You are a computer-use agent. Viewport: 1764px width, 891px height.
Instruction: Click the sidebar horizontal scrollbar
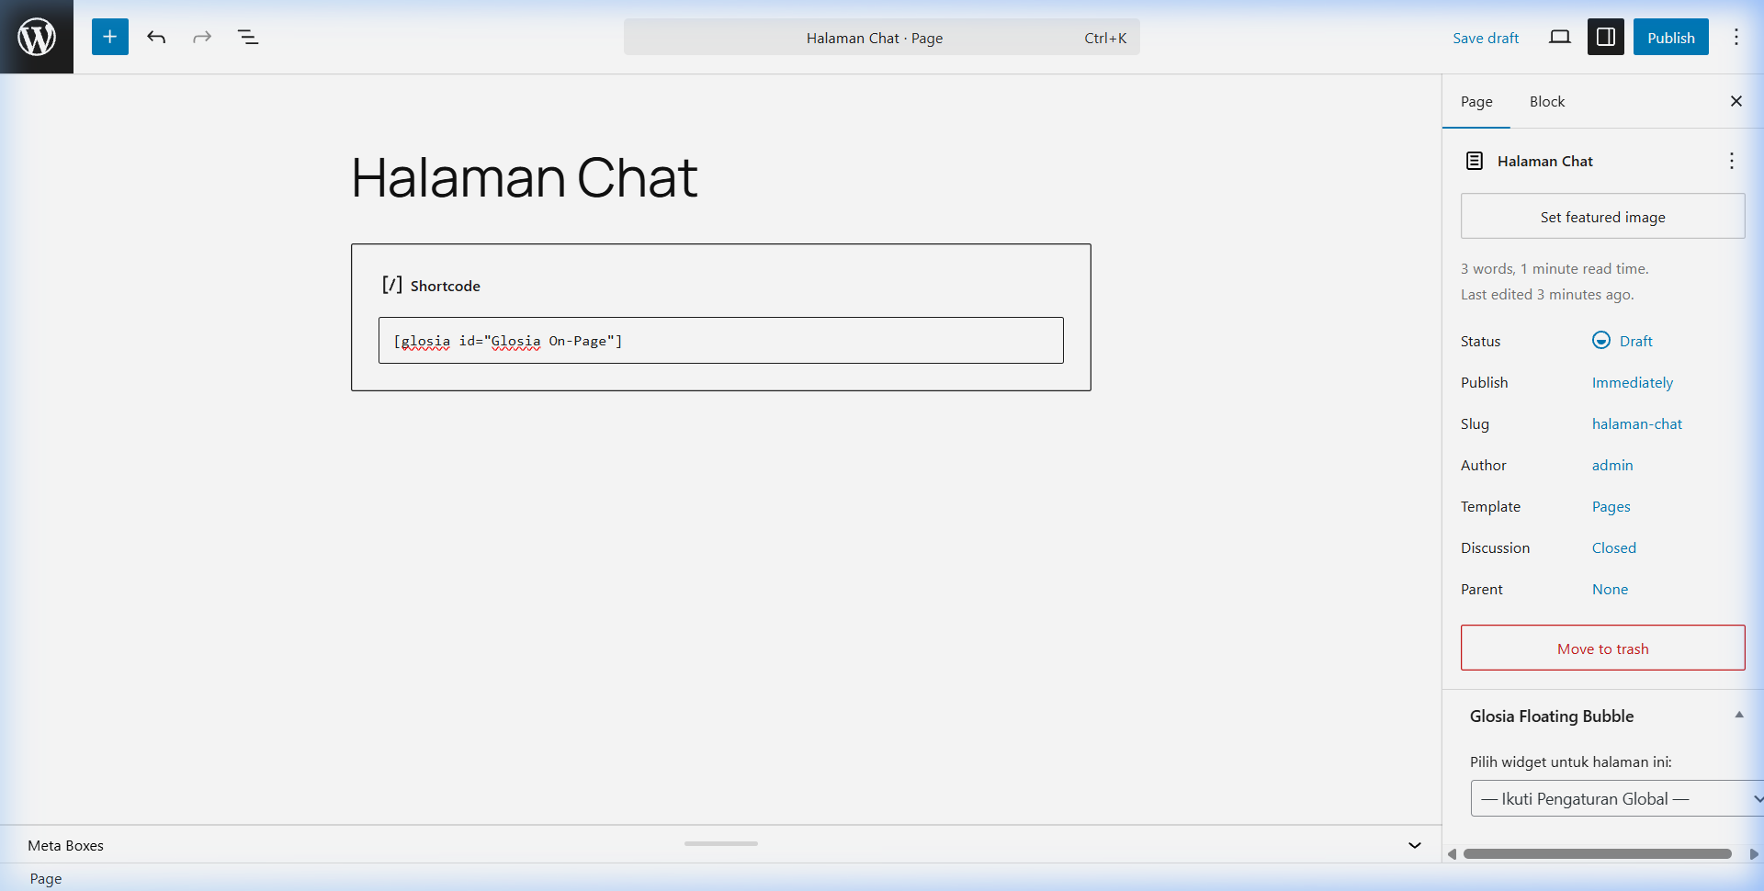pyautogui.click(x=1598, y=853)
